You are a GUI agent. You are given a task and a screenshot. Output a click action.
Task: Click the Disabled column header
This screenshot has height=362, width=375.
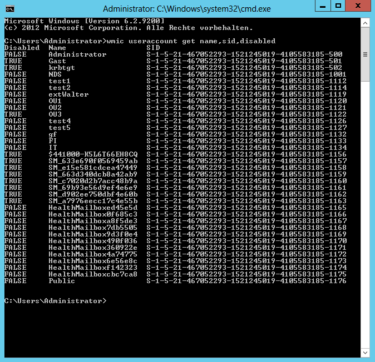[x=22, y=48]
